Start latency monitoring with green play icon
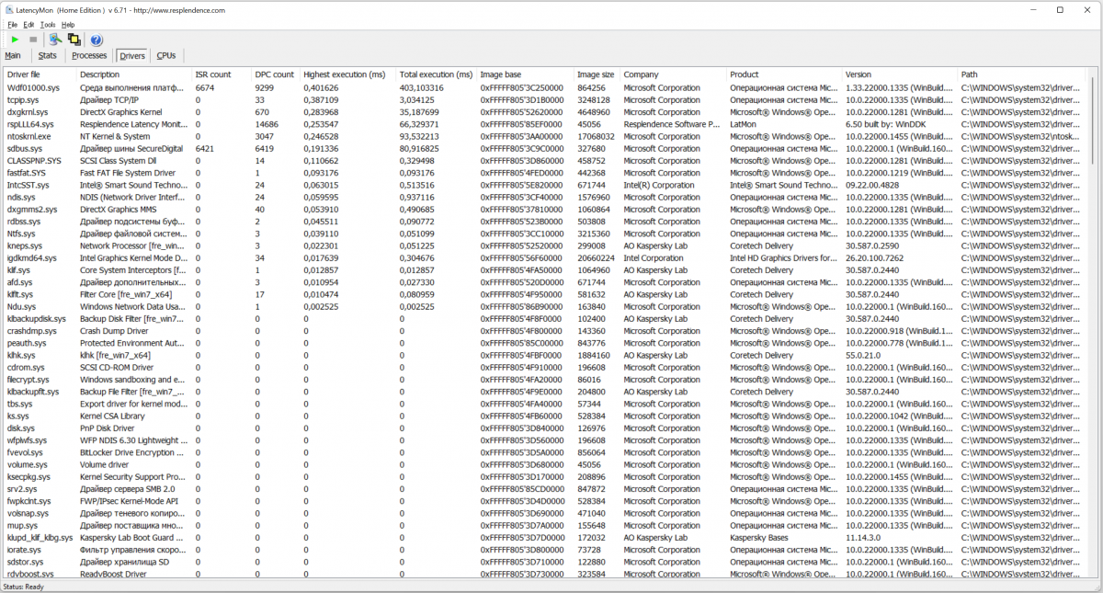Viewport: 1103px width, 593px height. tap(15, 40)
